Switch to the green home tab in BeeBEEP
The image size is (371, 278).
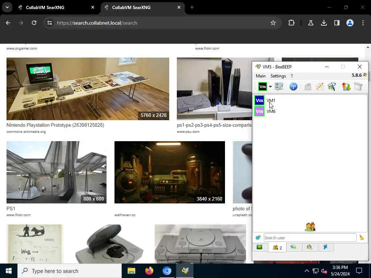[x=259, y=247]
